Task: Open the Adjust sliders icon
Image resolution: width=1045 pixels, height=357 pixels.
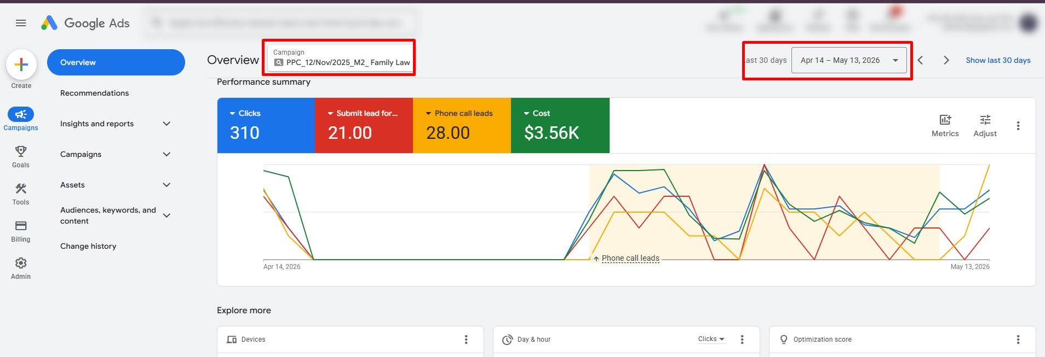Action: tap(985, 120)
